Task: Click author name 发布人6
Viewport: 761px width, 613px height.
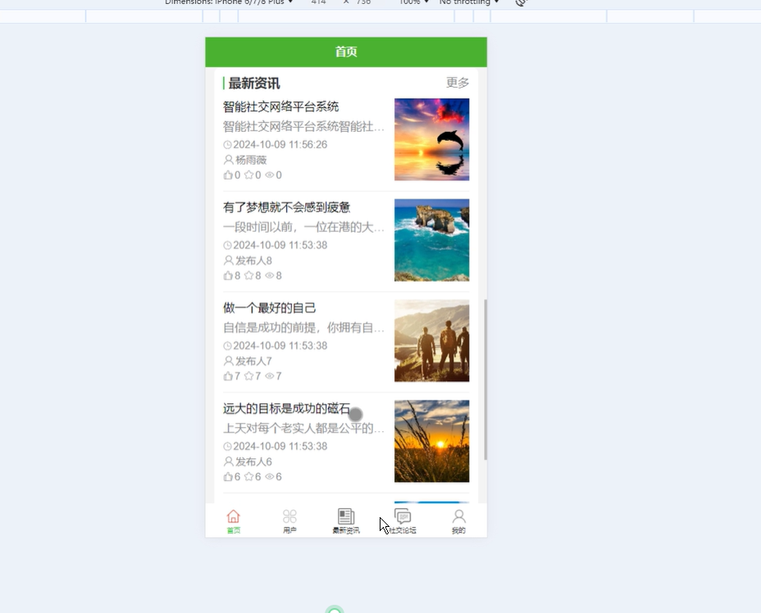Action: [253, 461]
